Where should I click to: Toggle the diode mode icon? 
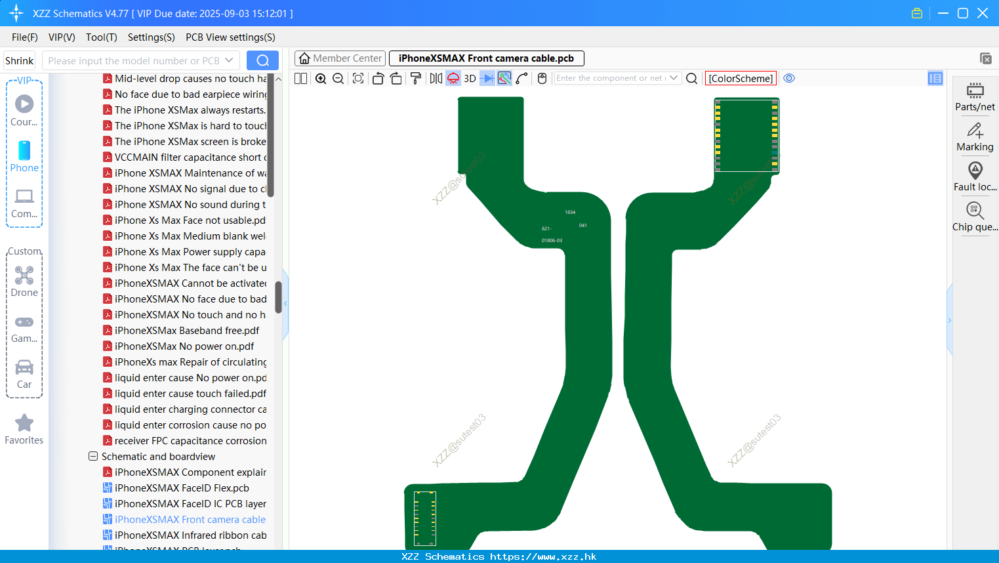tap(487, 79)
